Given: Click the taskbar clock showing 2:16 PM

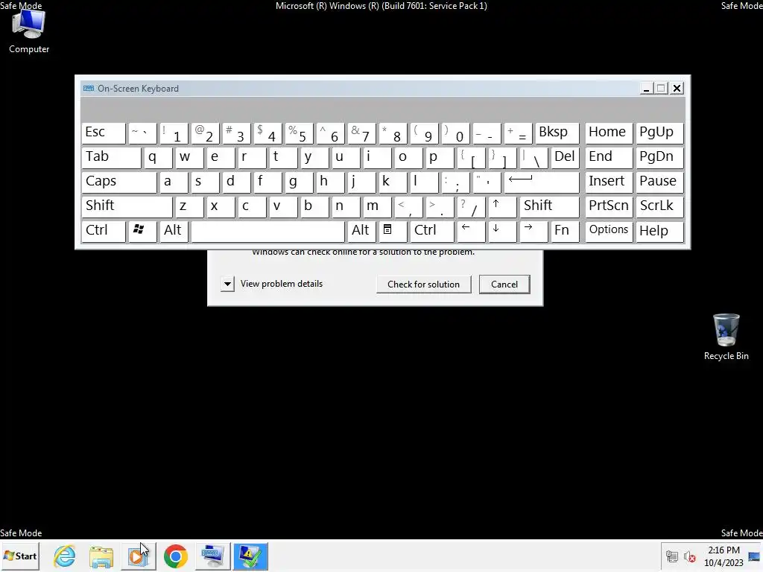Looking at the screenshot, I should (x=724, y=556).
